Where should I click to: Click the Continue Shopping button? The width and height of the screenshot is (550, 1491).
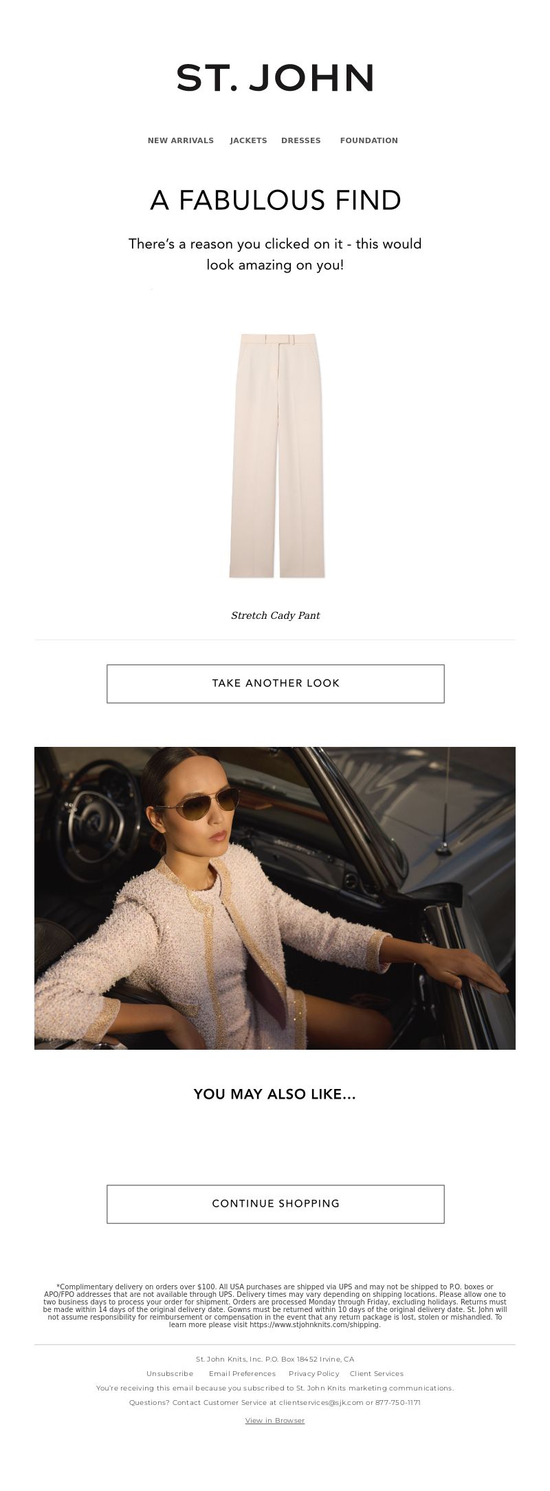pyautogui.click(x=276, y=1204)
